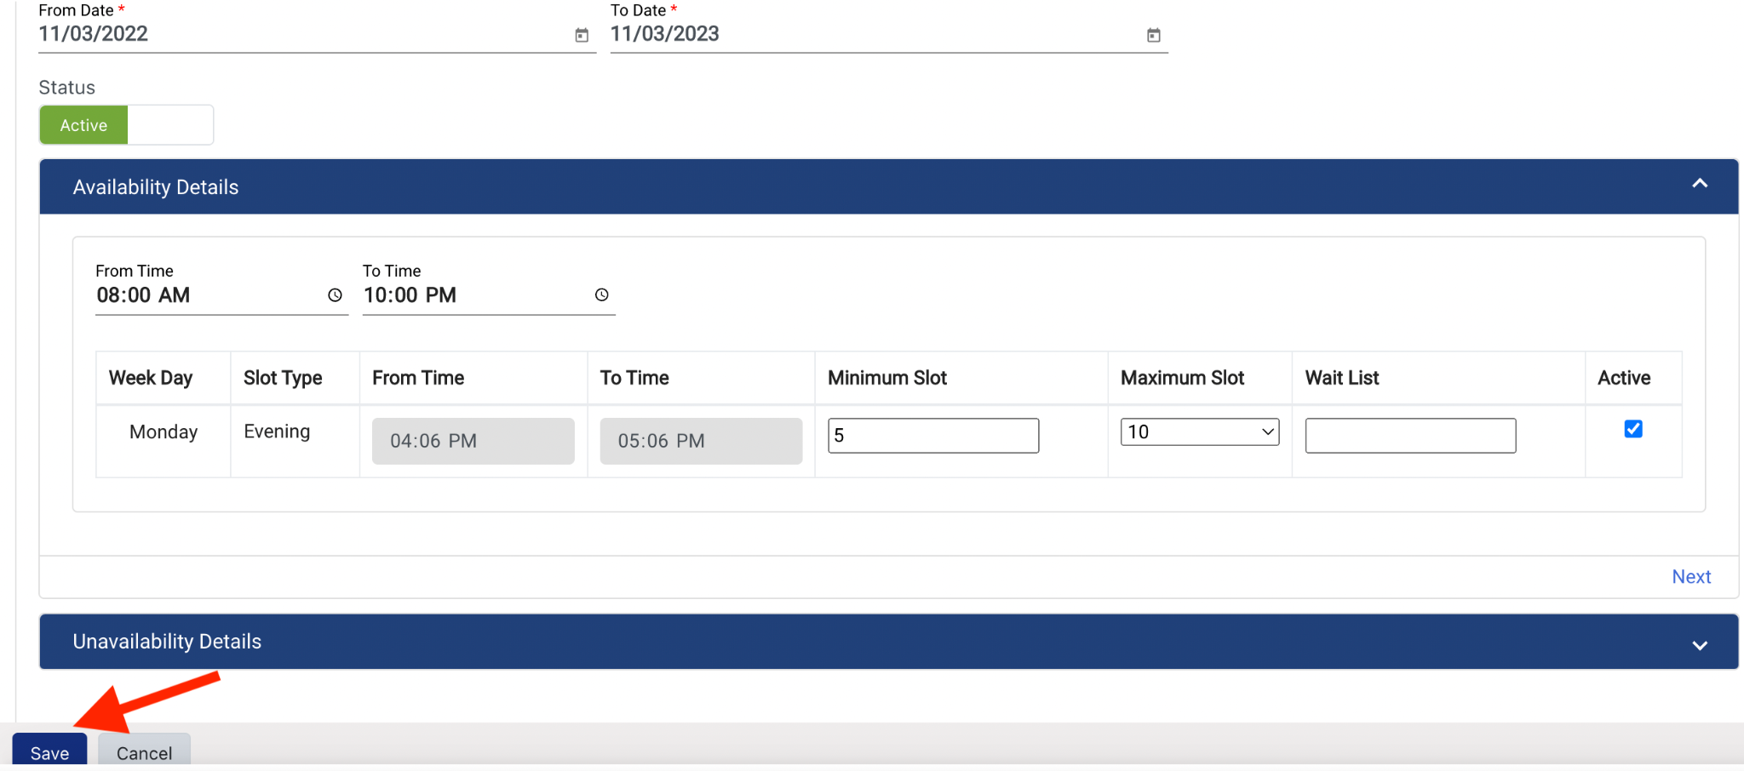Click the From Date field 11/03/2022
Viewport: 1744px width, 771px height.
tap(298, 34)
